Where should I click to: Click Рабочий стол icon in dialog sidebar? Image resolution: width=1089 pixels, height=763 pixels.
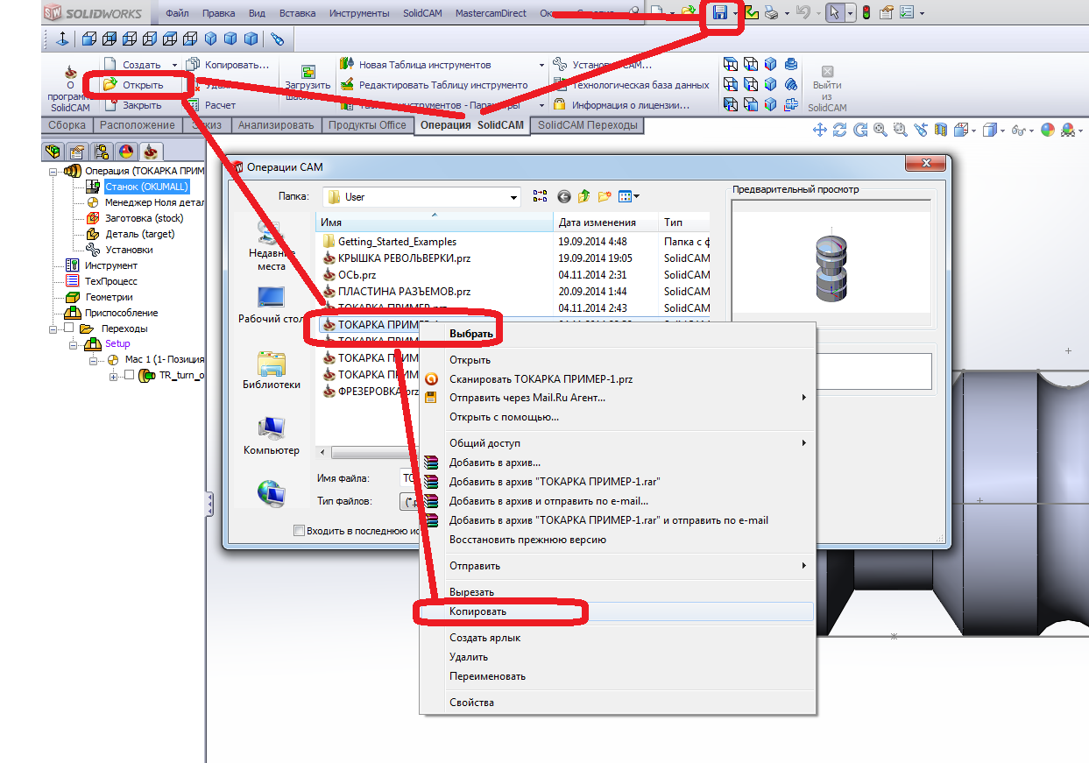pos(271,298)
